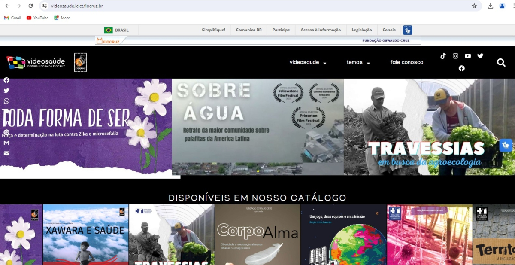Open the floating VLibras accessibility widget
Screen dimensions: 515x265
coord(506,146)
